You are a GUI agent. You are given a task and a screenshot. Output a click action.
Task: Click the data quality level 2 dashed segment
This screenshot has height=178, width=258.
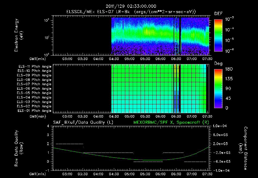[70, 144]
